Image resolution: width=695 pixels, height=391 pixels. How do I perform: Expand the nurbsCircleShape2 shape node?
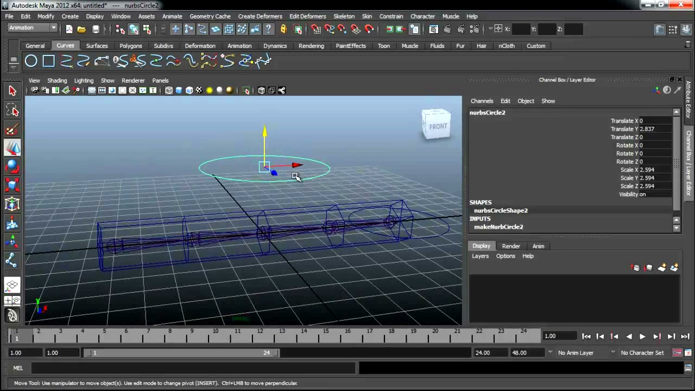click(501, 211)
